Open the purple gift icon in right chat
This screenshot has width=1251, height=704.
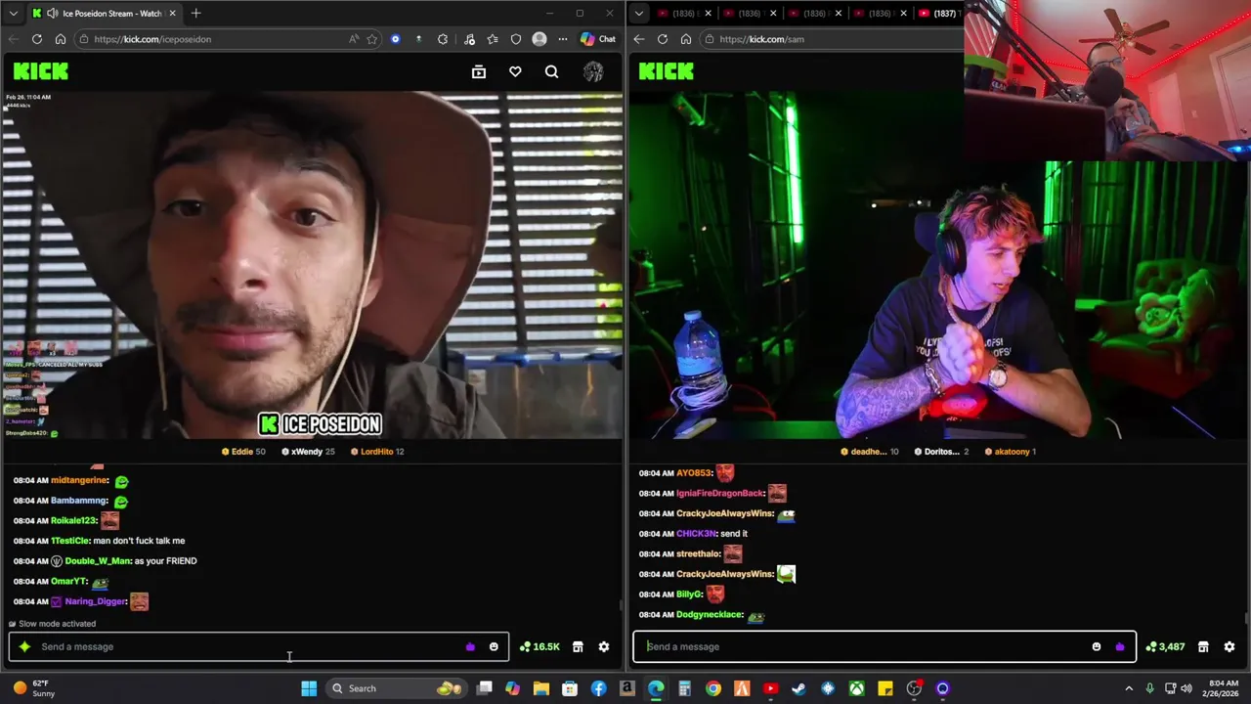[1120, 646]
